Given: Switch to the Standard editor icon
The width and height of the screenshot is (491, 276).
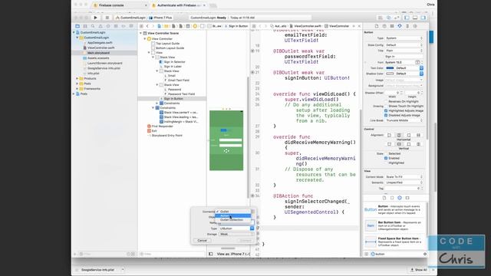Looking at the screenshot, I should pos(381,18).
